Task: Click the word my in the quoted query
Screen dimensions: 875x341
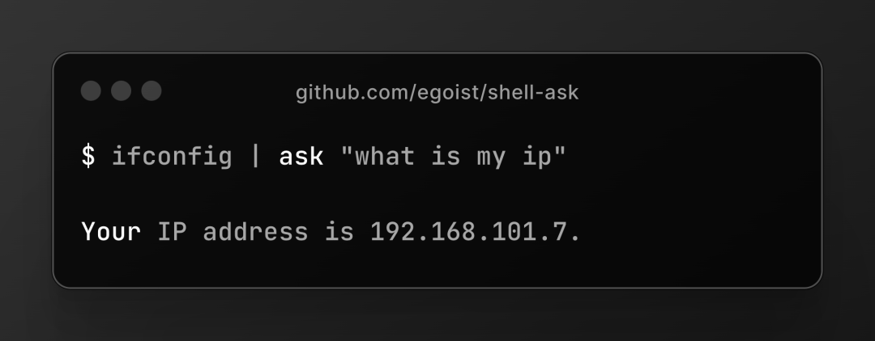Action: coord(491,158)
